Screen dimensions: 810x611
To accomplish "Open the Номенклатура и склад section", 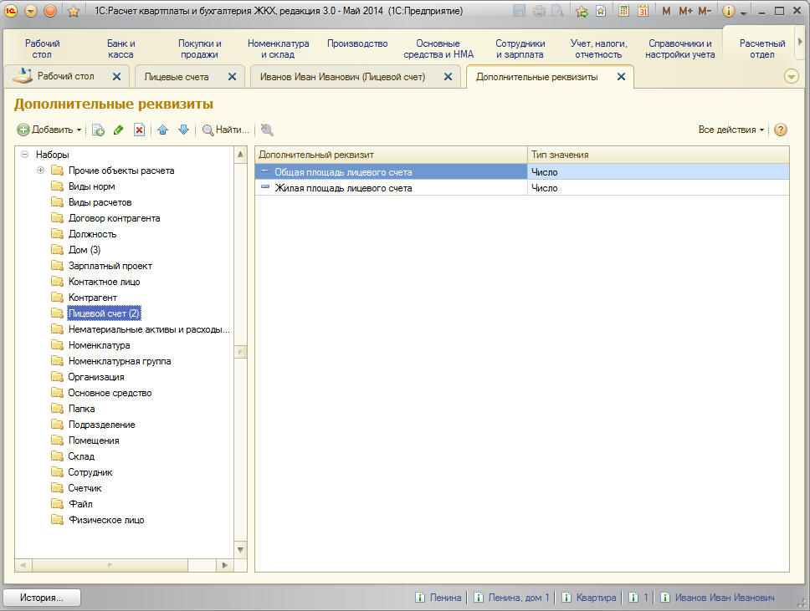I will 278,49.
